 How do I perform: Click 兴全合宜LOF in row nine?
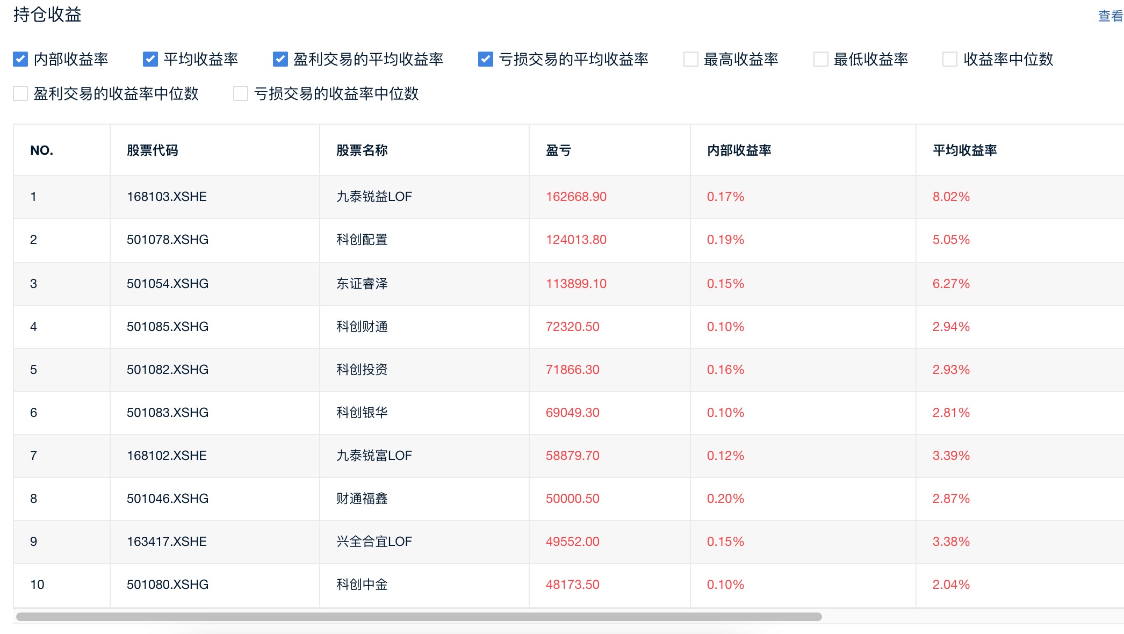[x=374, y=542]
